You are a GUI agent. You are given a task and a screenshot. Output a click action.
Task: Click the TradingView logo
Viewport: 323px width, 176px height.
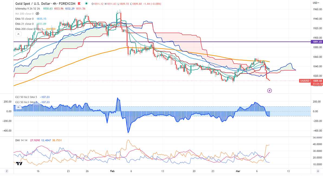19,164
